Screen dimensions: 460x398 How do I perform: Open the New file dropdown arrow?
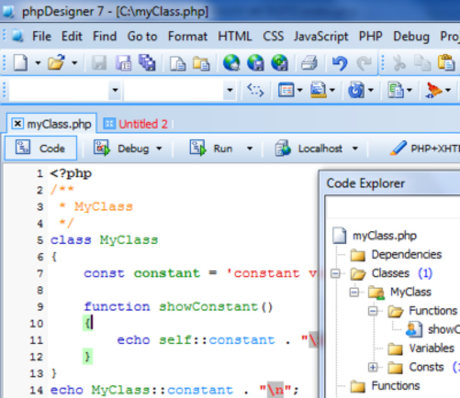(38, 63)
